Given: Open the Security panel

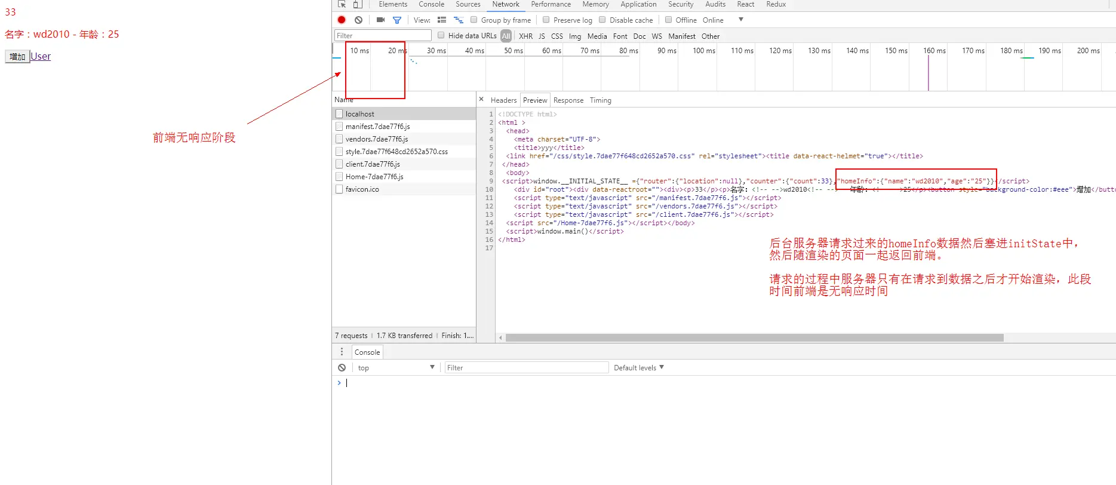Looking at the screenshot, I should [681, 4].
